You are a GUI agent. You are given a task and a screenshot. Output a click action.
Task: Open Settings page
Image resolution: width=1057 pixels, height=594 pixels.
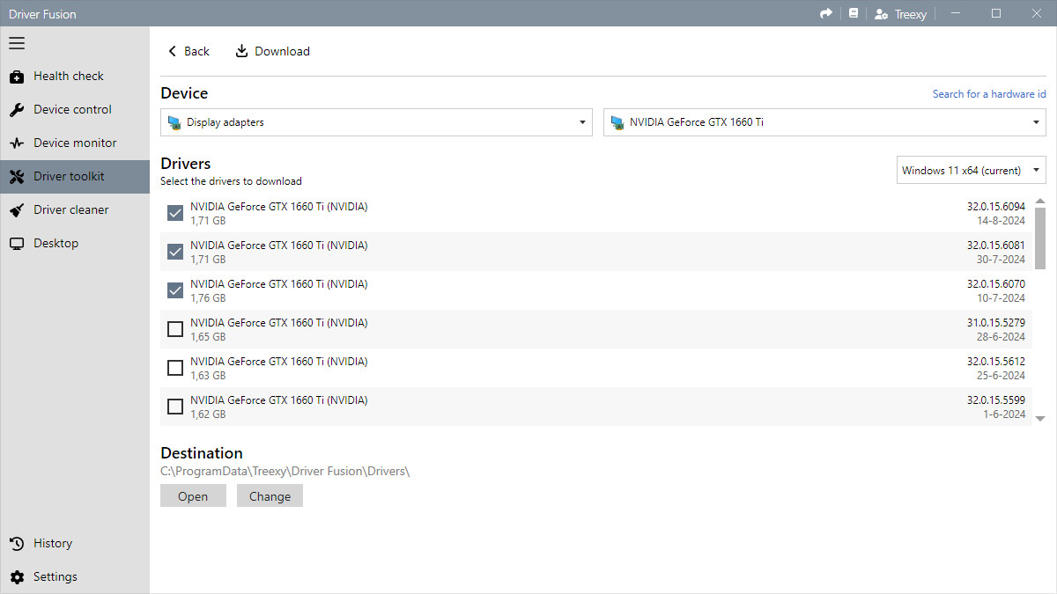click(x=75, y=577)
